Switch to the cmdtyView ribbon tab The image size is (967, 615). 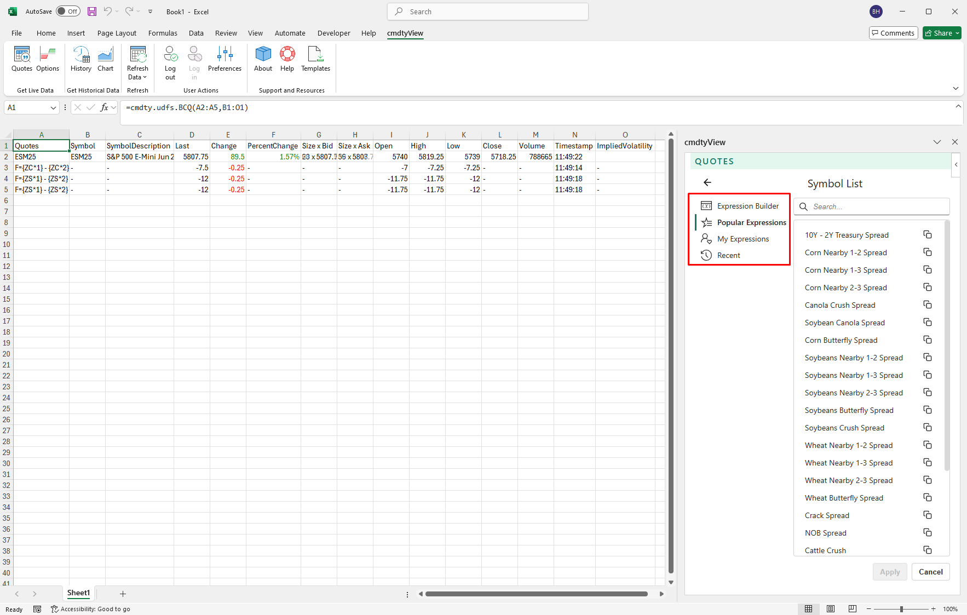pos(405,33)
